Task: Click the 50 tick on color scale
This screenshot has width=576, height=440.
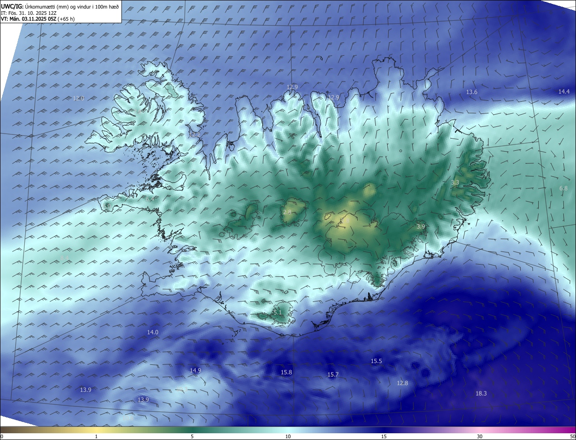Action: pos(572,436)
